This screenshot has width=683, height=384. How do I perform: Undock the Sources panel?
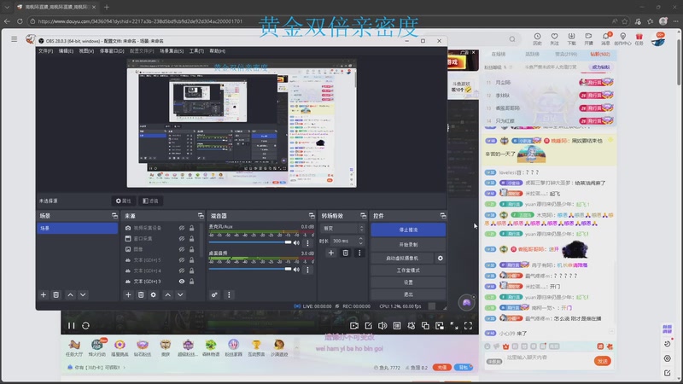201,216
